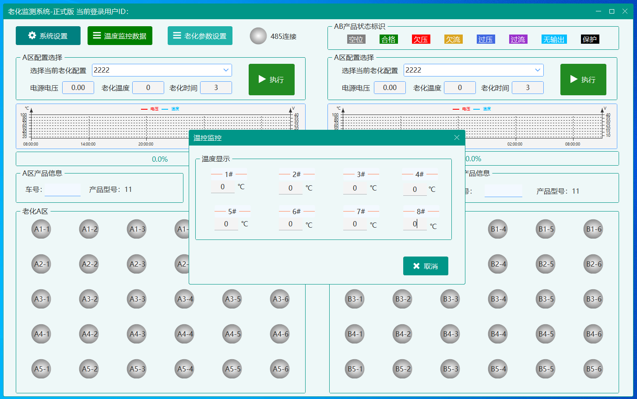Select slot indicator A3-6
The image size is (637, 399).
tap(280, 299)
